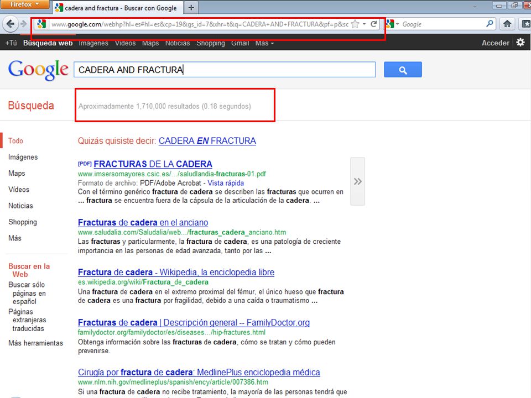
Task: Open the bookmarks toolbar icon at far right
Action: (526, 24)
